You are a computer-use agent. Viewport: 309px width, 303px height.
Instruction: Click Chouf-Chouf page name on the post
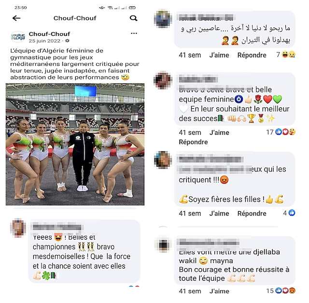click(x=49, y=34)
